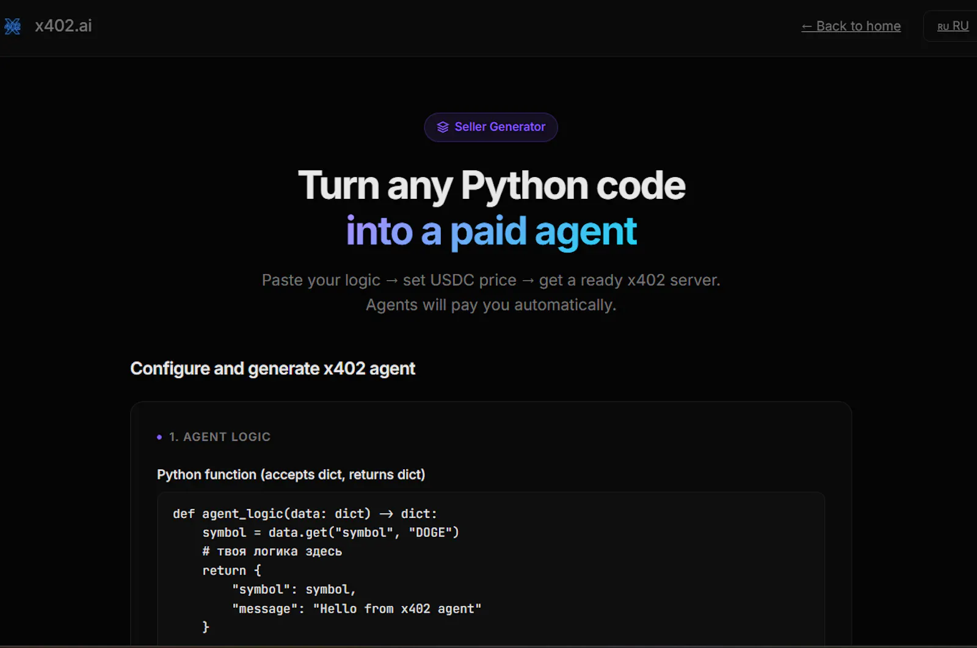Click the Seller Generator badge
This screenshot has height=648, width=977.
(x=491, y=127)
